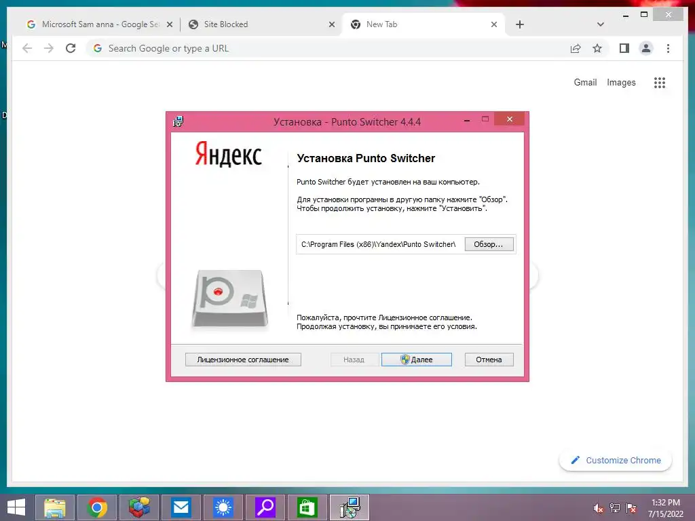Close the Microsoft Sam anna tab
The width and height of the screenshot is (695, 521).
(169, 24)
